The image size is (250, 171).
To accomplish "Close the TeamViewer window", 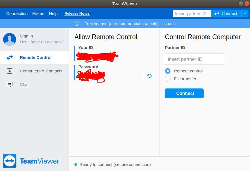I will tap(247, 3).
